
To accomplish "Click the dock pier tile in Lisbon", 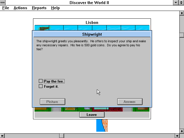I will (x=42, y=28).
